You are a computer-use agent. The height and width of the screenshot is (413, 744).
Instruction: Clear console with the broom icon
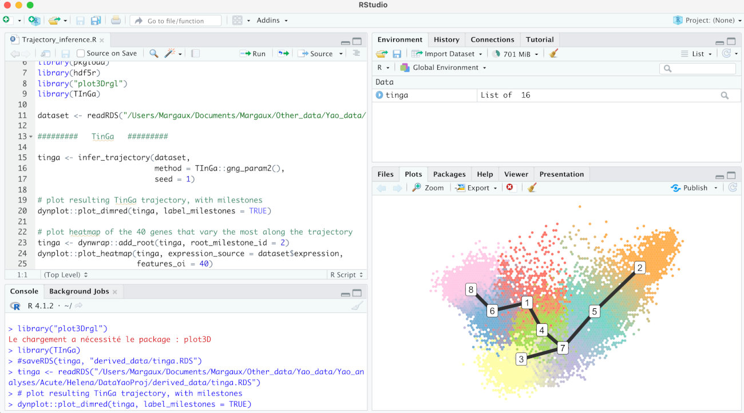(357, 306)
